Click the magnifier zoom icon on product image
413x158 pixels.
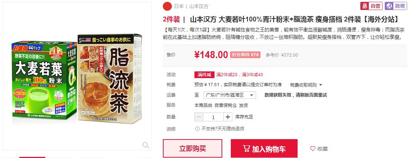tap(146, 145)
